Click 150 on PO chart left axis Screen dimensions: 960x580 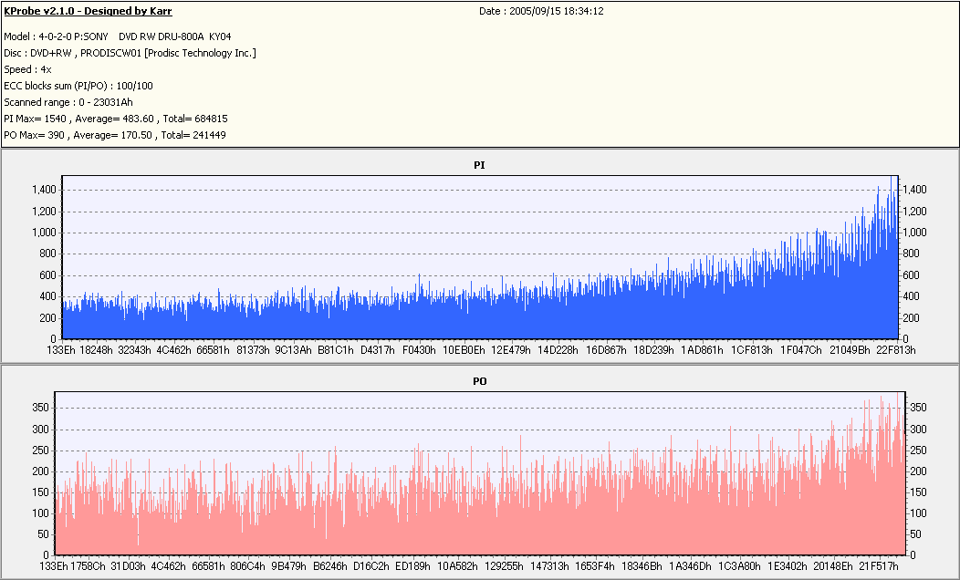point(40,492)
